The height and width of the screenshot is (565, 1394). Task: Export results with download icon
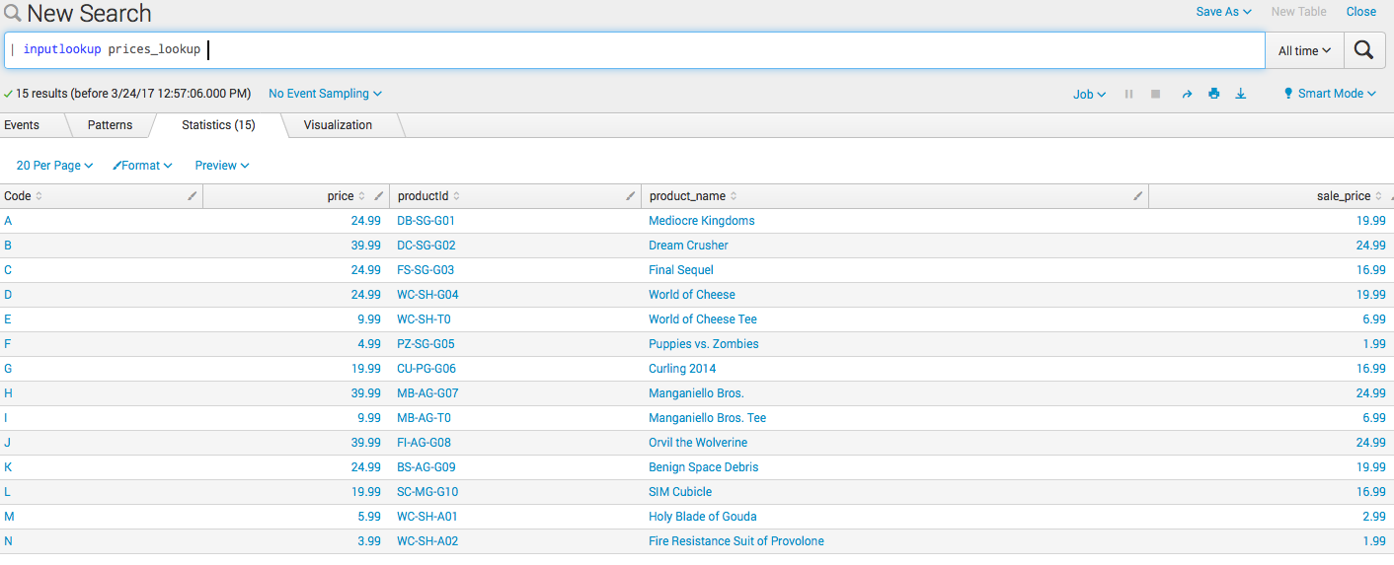[1241, 94]
